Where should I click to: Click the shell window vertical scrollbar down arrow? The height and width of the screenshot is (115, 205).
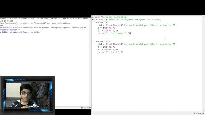click(x=90, y=105)
